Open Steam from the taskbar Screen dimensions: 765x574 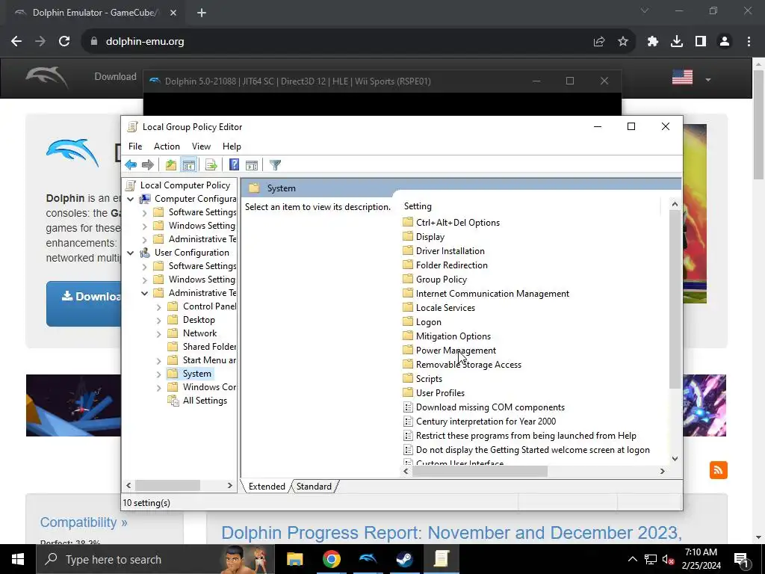click(404, 559)
